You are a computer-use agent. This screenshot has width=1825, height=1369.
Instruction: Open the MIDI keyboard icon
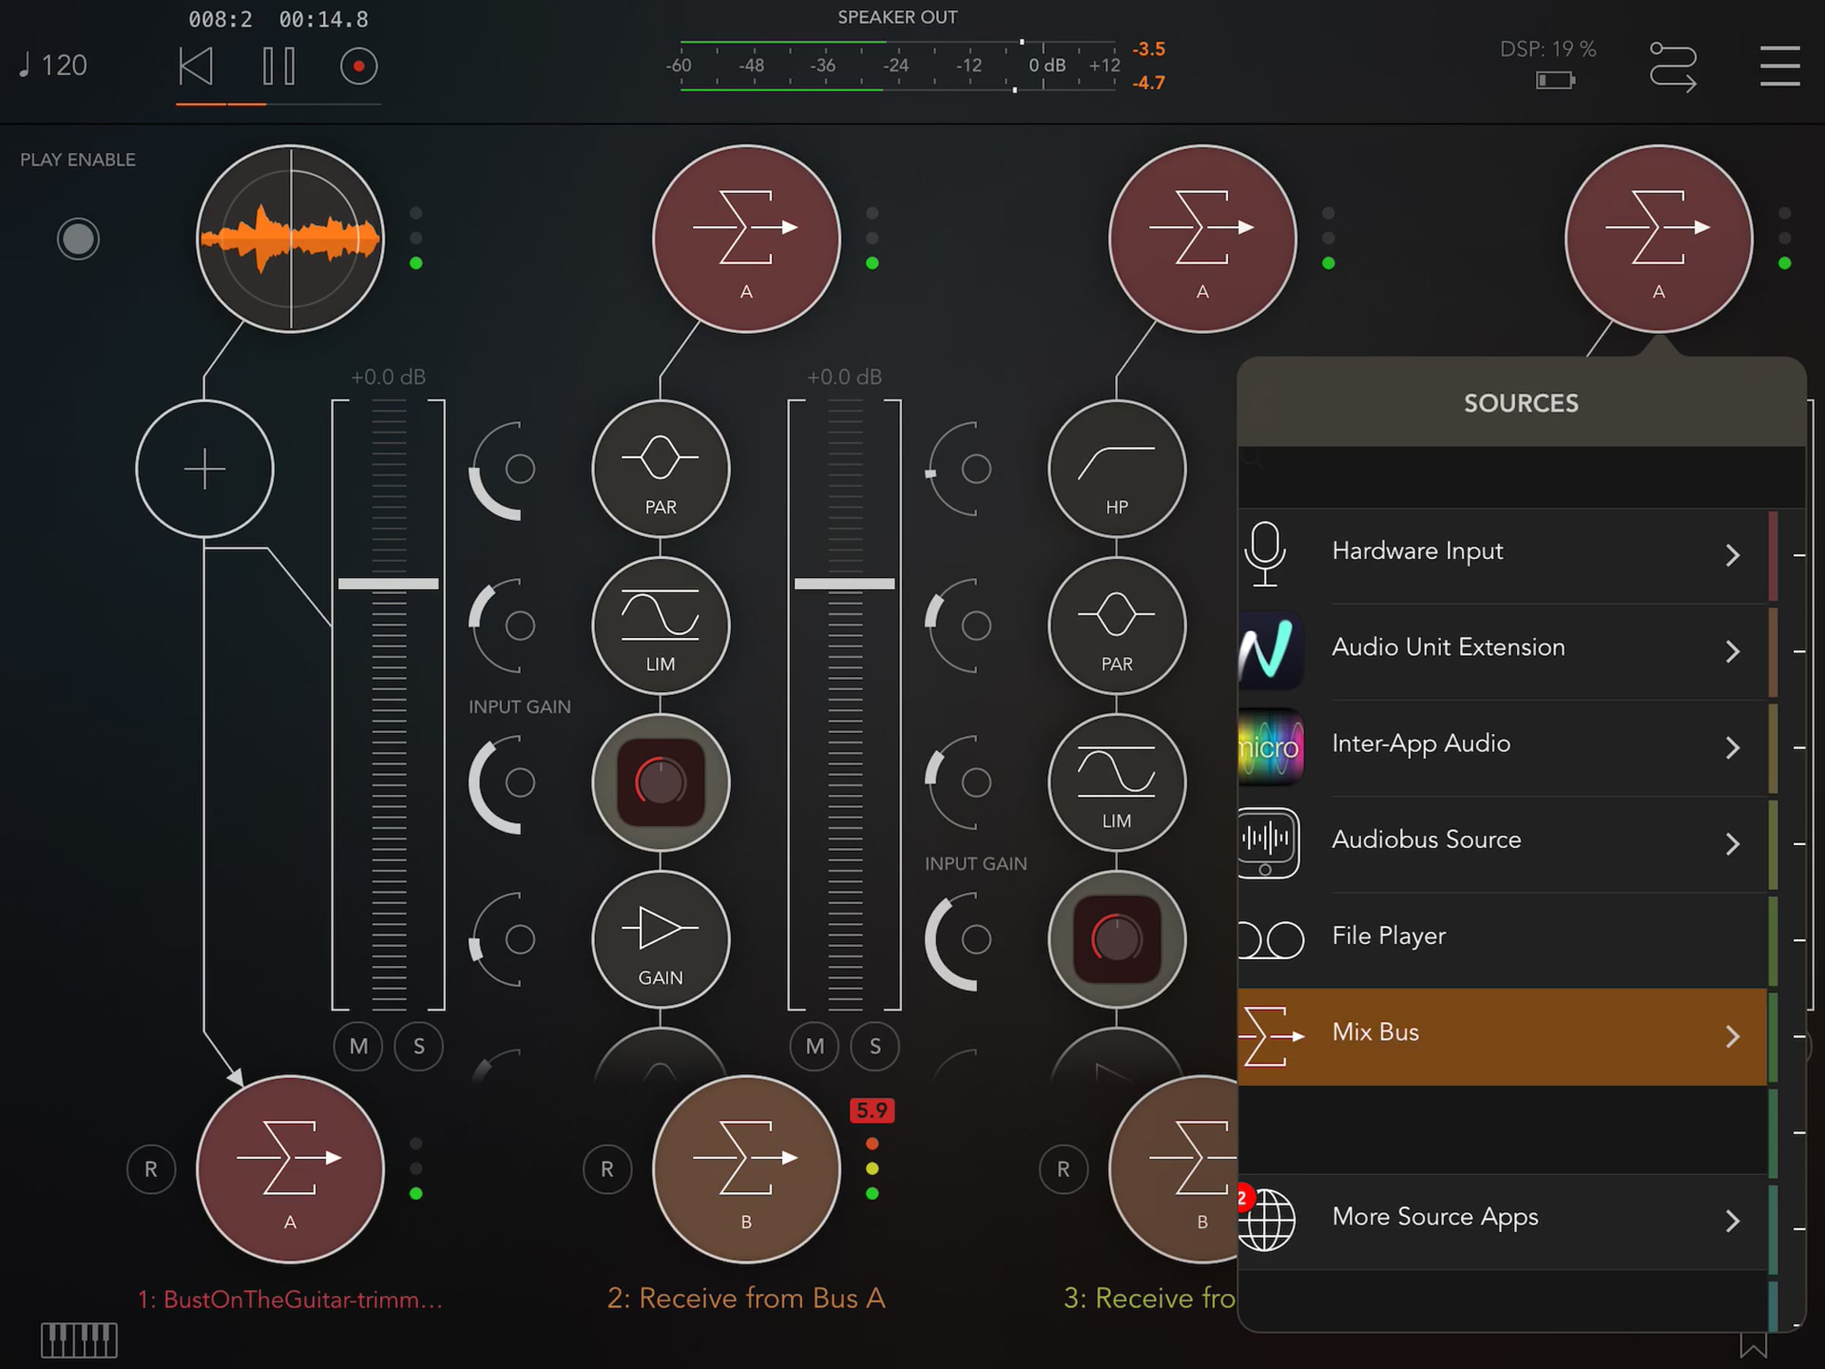pyautogui.click(x=79, y=1339)
